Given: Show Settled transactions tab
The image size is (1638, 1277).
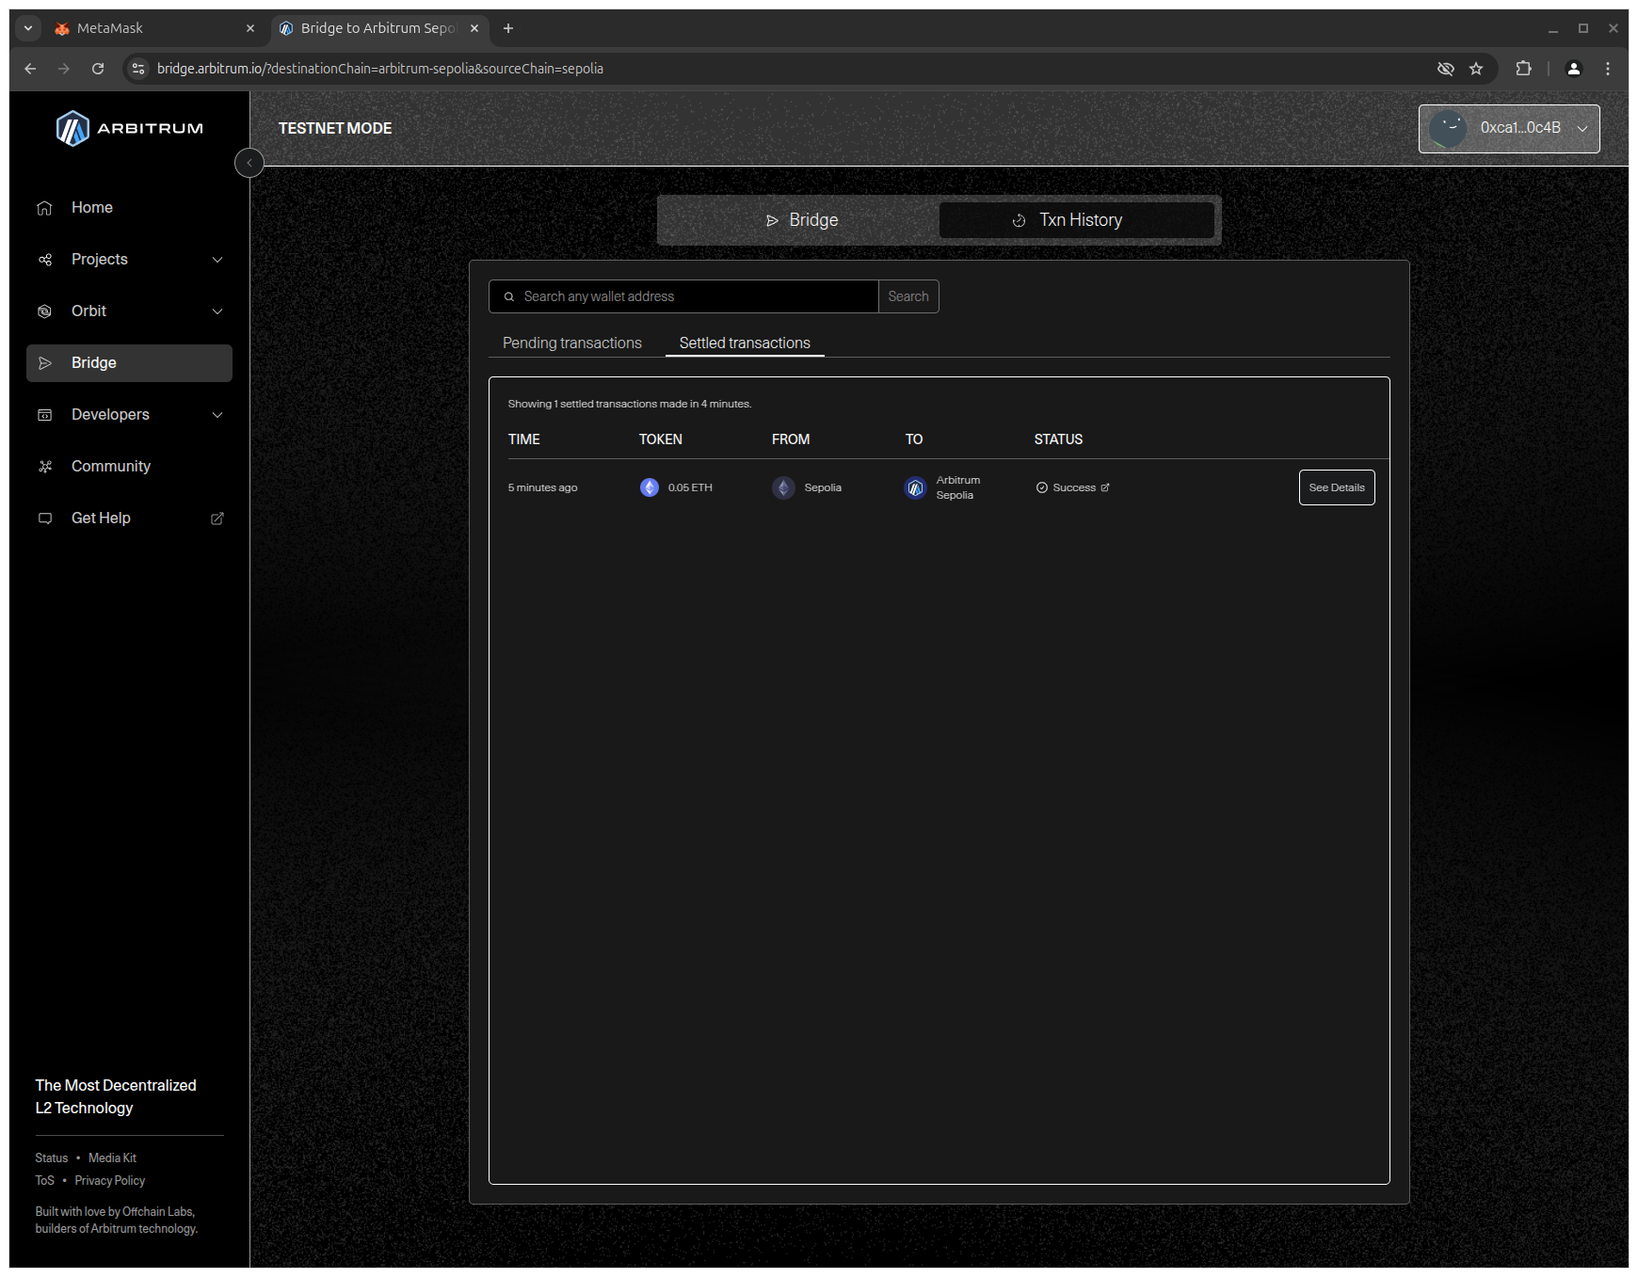Looking at the screenshot, I should pyautogui.click(x=745, y=343).
